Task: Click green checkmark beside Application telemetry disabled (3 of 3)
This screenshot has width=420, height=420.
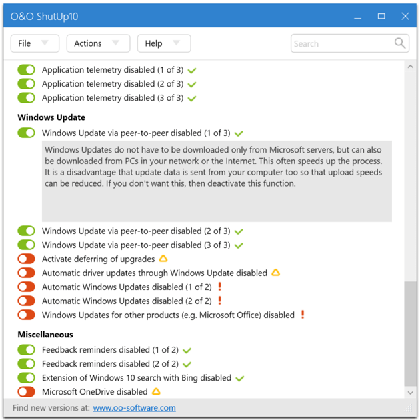Action: click(192, 99)
